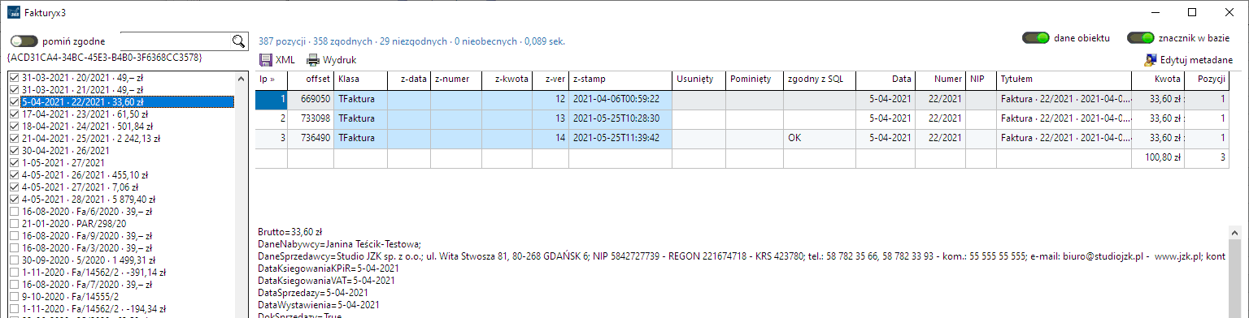Toggle the 'pomiń zgodne' switch
Screen dimensions: 1249x318
(24, 41)
